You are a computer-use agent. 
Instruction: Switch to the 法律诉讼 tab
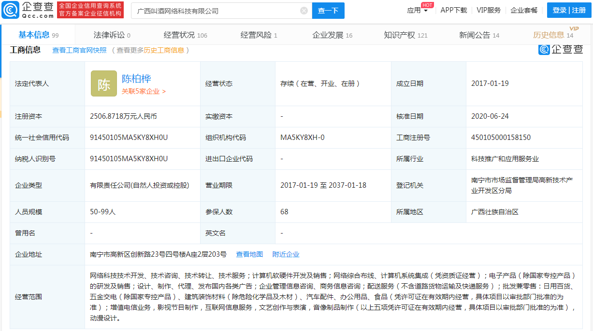tap(112, 35)
